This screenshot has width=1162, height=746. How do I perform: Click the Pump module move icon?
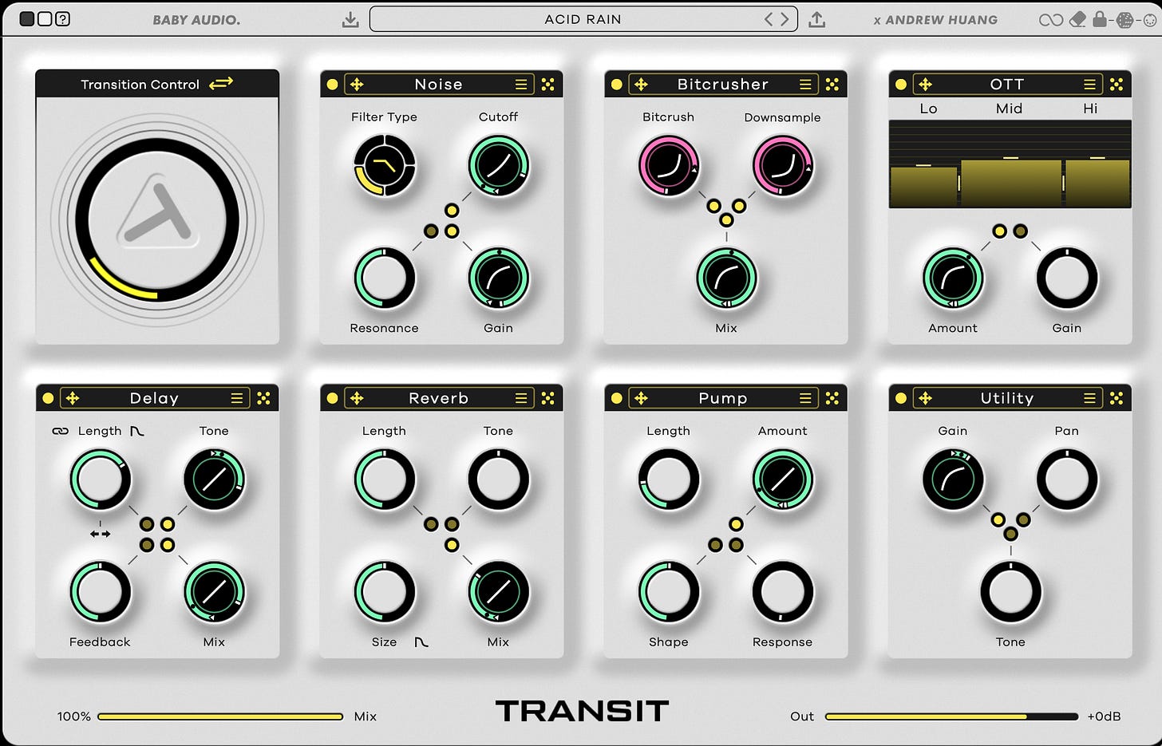click(641, 398)
